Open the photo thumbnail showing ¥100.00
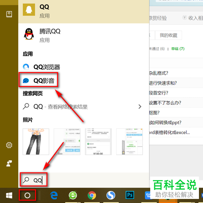 [98, 142]
